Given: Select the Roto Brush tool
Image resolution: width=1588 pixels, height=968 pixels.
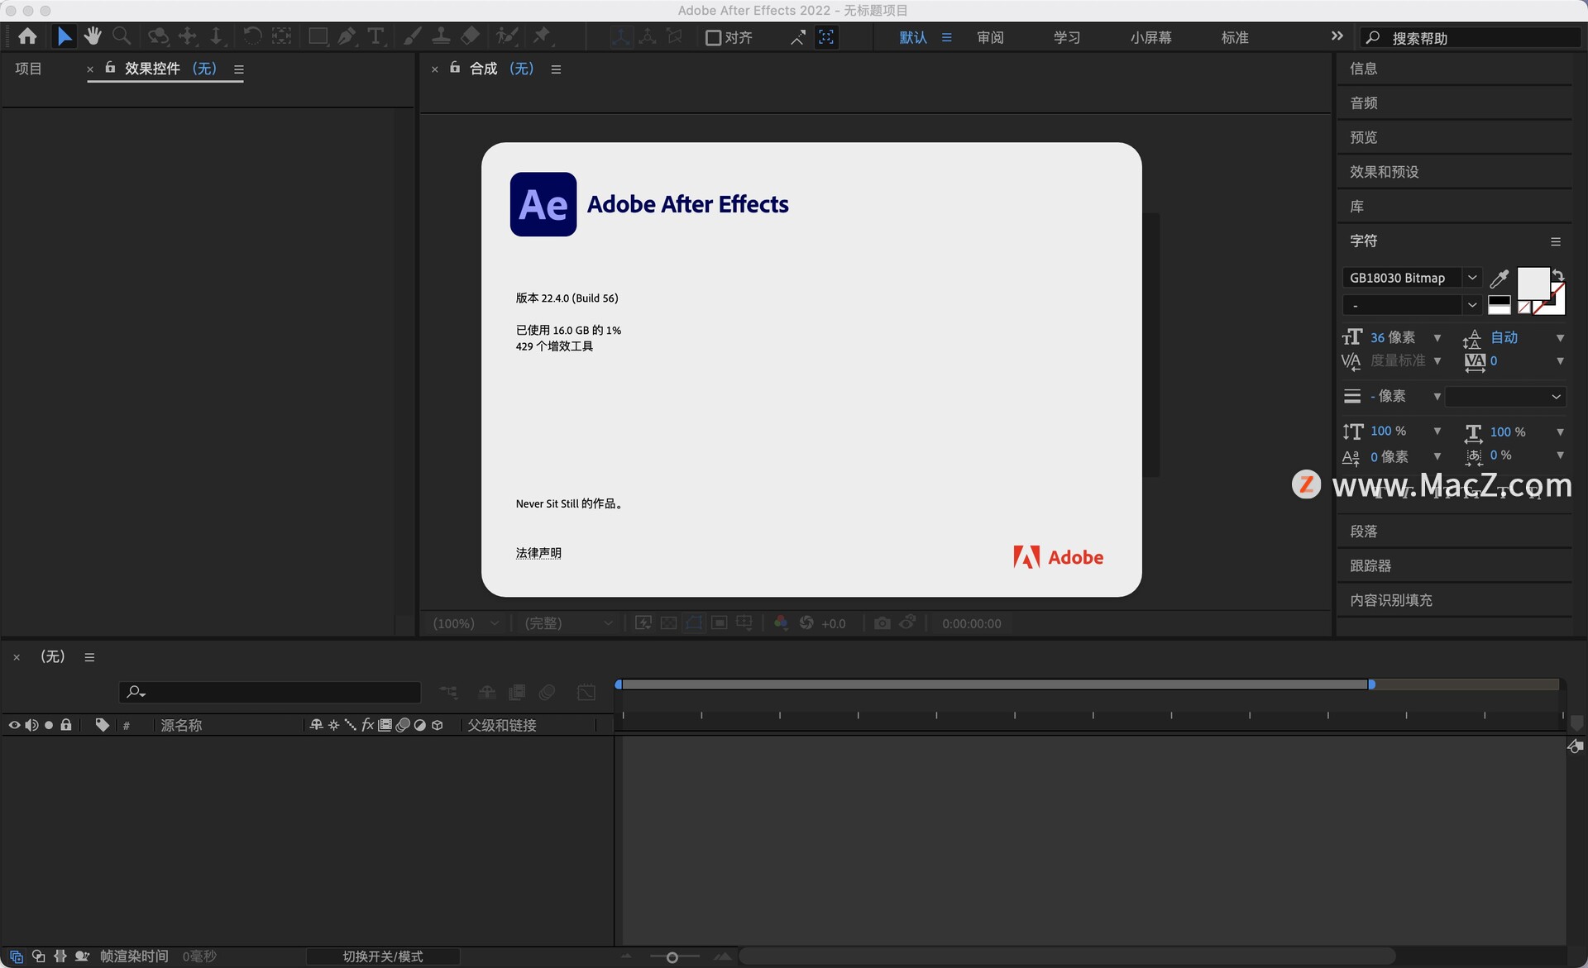Looking at the screenshot, I should point(506,36).
